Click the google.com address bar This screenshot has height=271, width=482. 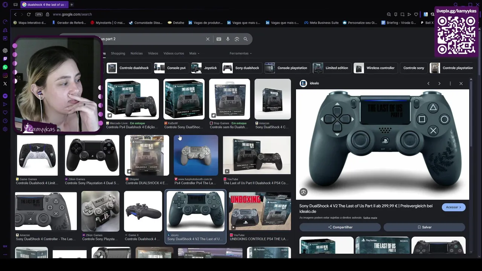click(x=72, y=14)
